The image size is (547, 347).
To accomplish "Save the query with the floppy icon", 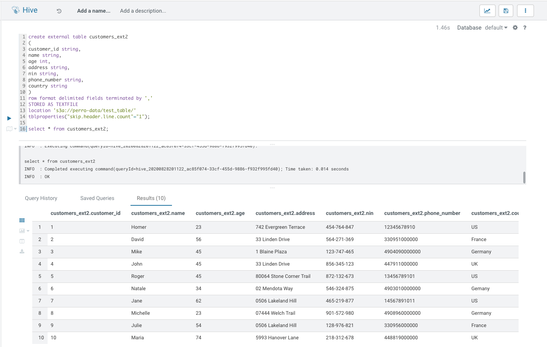I will [x=506, y=11].
